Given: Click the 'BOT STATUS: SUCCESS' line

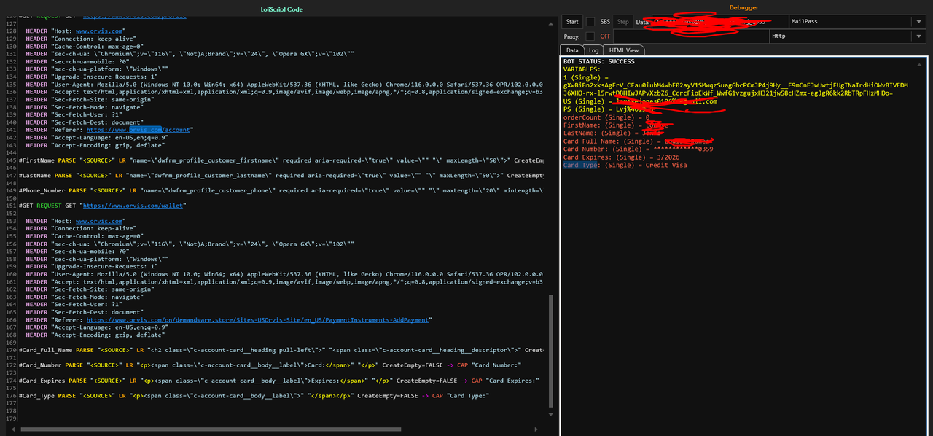Looking at the screenshot, I should 599,62.
